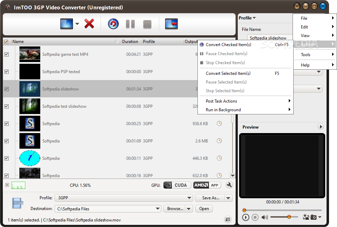The width and height of the screenshot is (337, 227).
Task: Click the 3GPP profile icon
Action: pyautogui.click(x=18, y=203)
